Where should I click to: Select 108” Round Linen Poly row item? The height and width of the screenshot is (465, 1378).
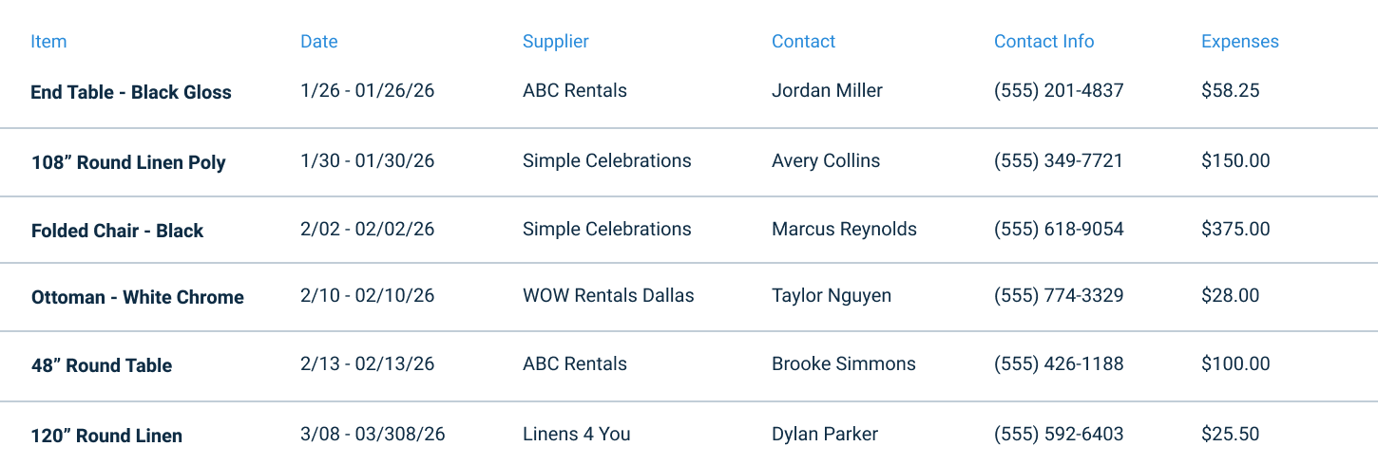coord(128,162)
